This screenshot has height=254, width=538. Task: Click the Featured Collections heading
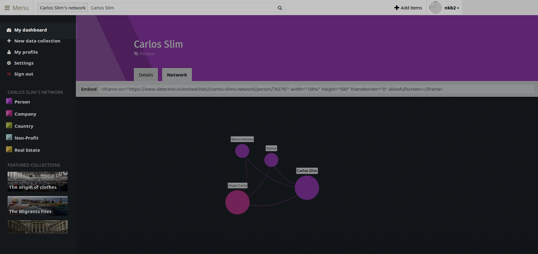tap(34, 165)
